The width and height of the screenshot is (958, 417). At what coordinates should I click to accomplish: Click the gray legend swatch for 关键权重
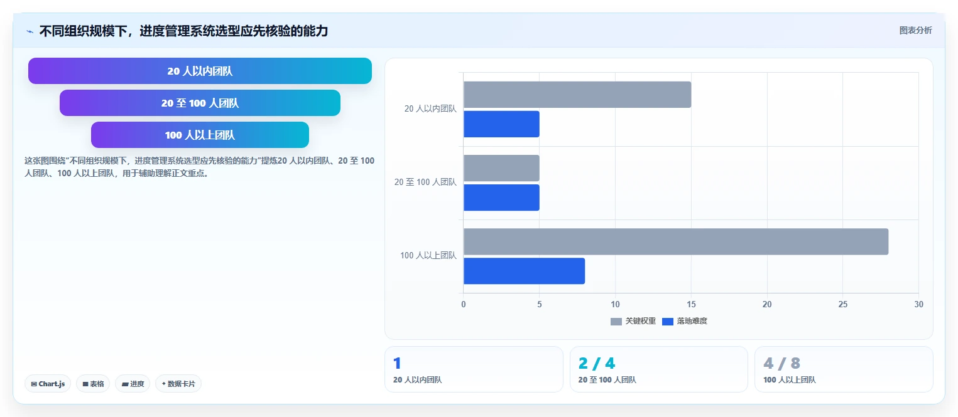[616, 322]
